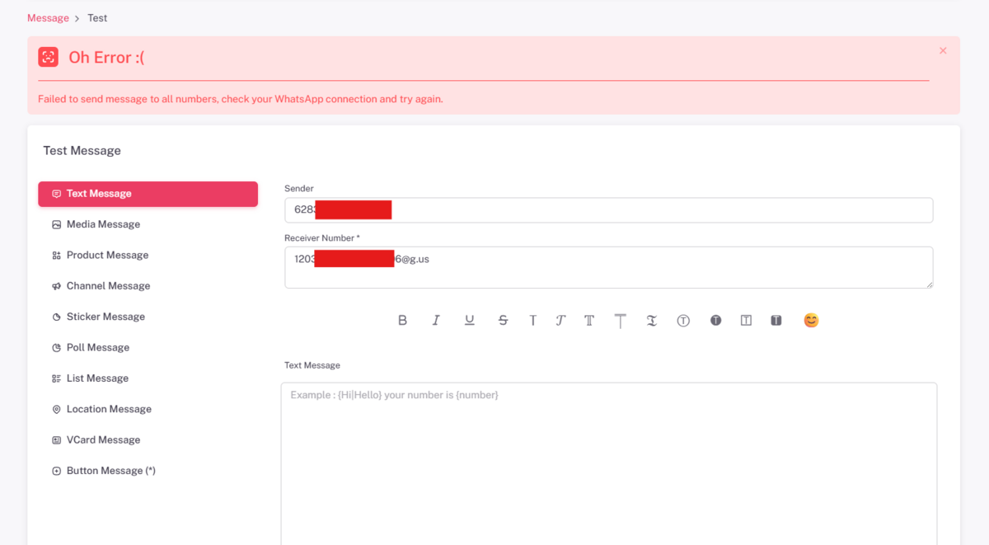Apply strikethrough formatting icon

pos(503,321)
